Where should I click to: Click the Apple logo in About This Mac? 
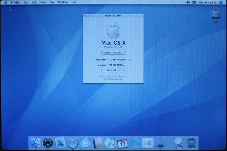click(x=113, y=31)
